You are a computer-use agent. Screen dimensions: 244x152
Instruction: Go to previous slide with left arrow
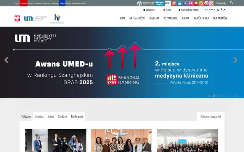6,60
